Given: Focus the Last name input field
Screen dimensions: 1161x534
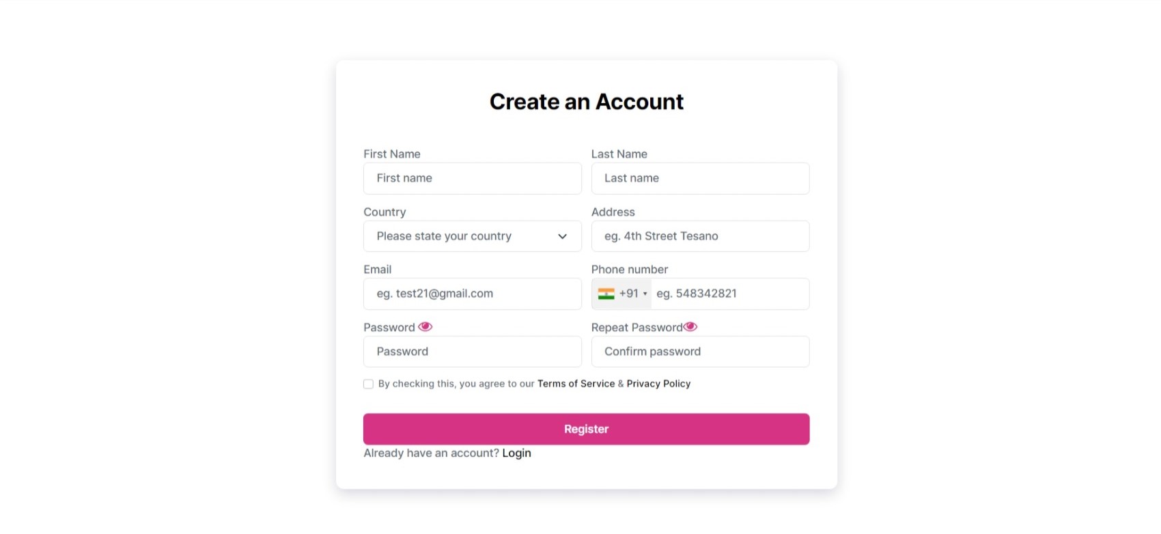Looking at the screenshot, I should 701,178.
